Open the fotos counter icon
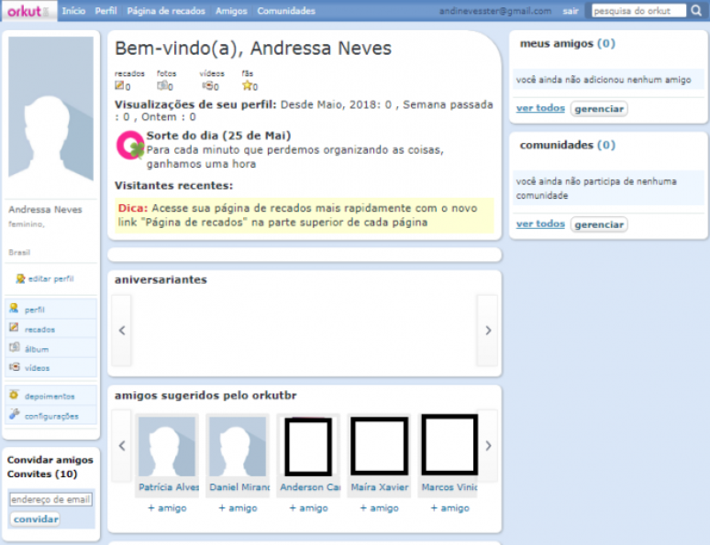Screen dimensions: 710x545 [162, 86]
